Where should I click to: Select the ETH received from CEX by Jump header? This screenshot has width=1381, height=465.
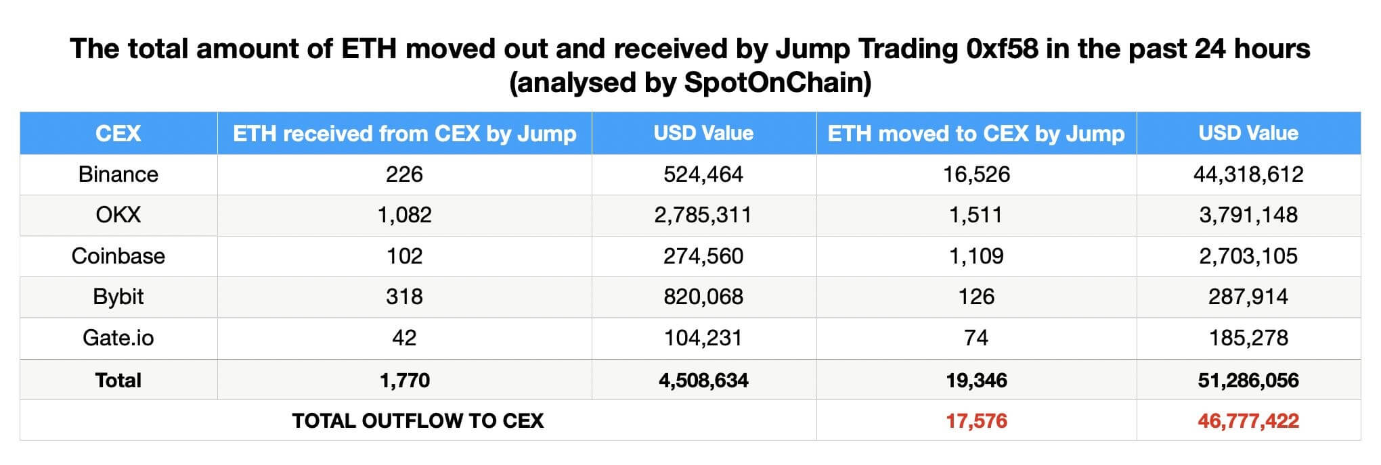(404, 133)
